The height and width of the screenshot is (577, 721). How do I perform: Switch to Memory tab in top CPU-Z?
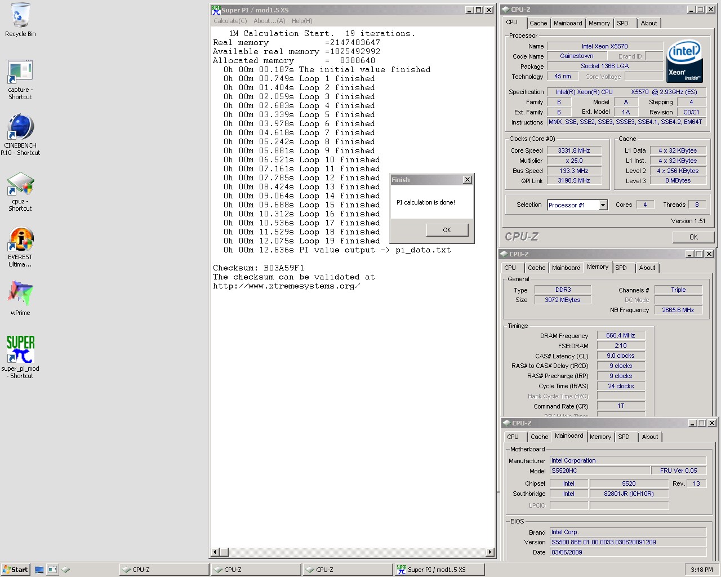599,23
